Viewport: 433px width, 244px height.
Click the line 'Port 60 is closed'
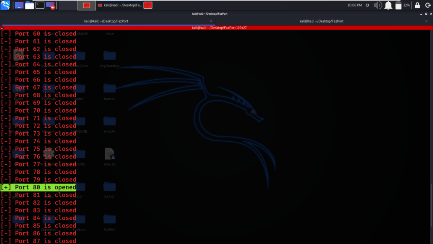click(x=39, y=33)
